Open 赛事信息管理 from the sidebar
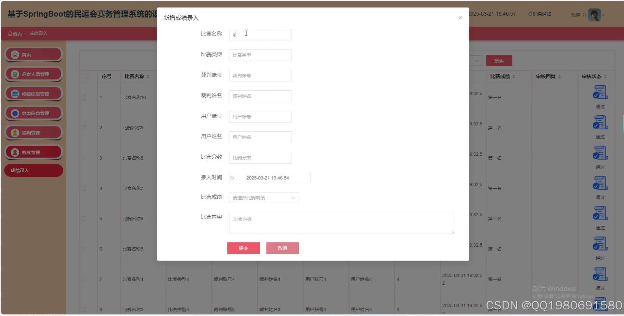This screenshot has height=316, width=624. coord(34,113)
